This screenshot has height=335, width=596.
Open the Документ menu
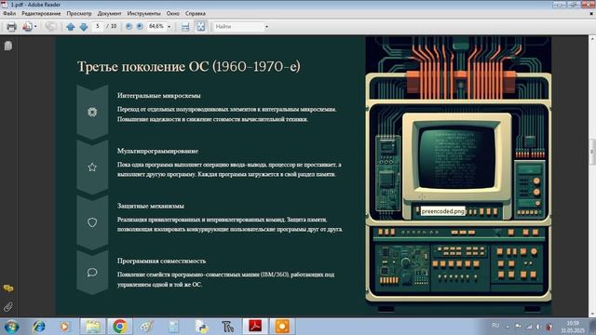pyautogui.click(x=110, y=13)
